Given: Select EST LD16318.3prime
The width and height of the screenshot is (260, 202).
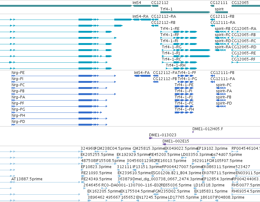Looking at the screenshot, I should point(209,185).
